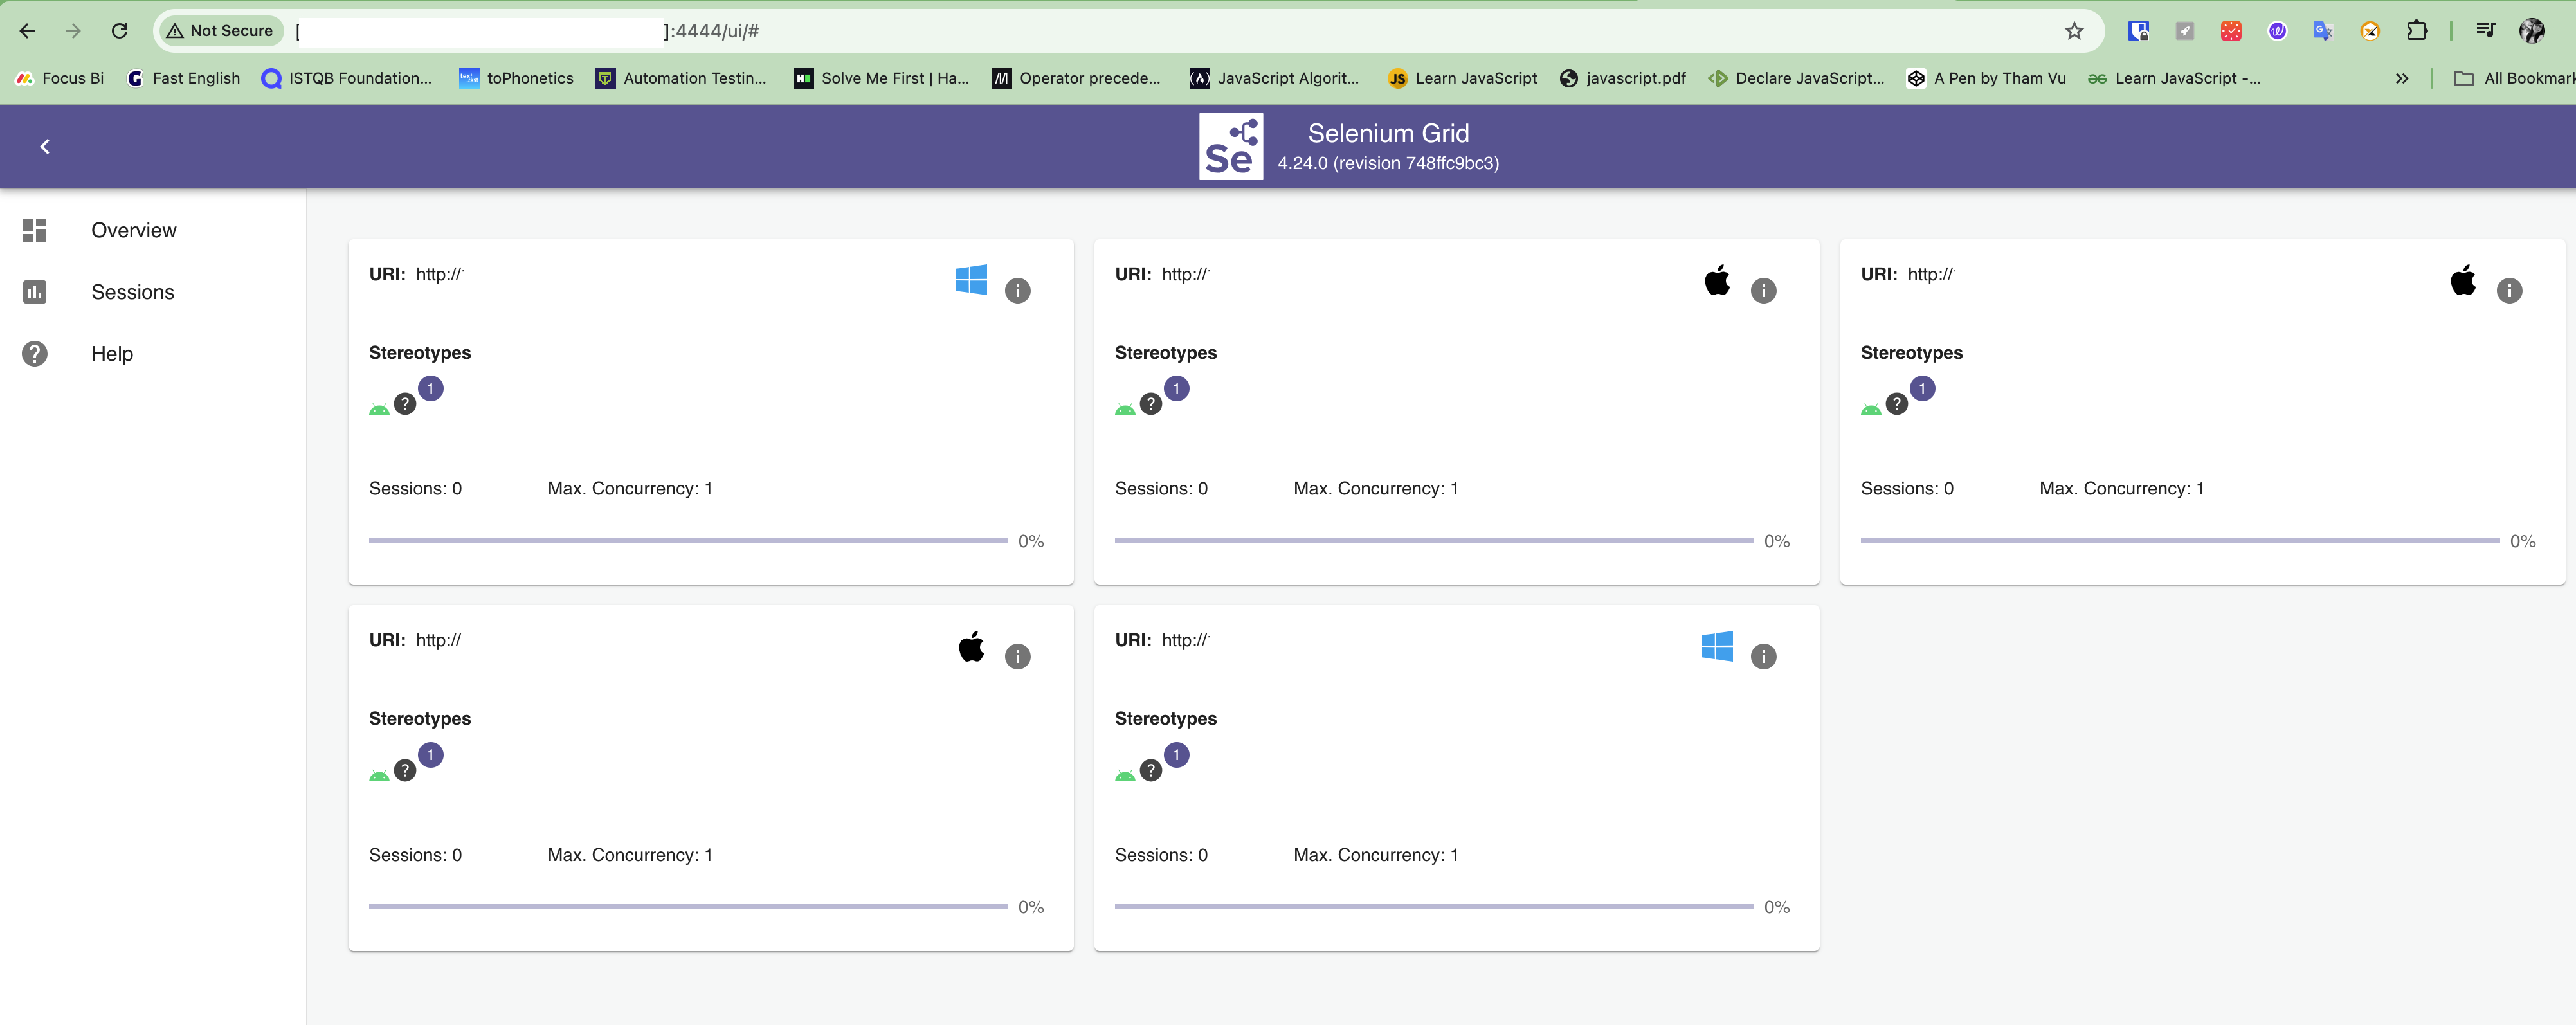2576x1025 pixels.
Task: Go to Overview in sidebar
Action: point(133,230)
